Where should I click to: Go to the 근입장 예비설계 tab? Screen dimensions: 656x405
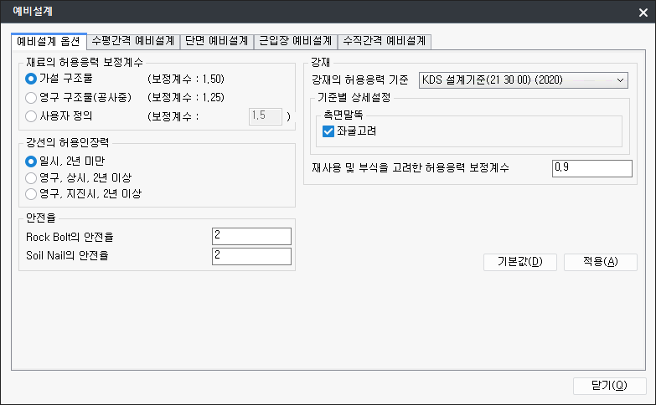coord(294,40)
